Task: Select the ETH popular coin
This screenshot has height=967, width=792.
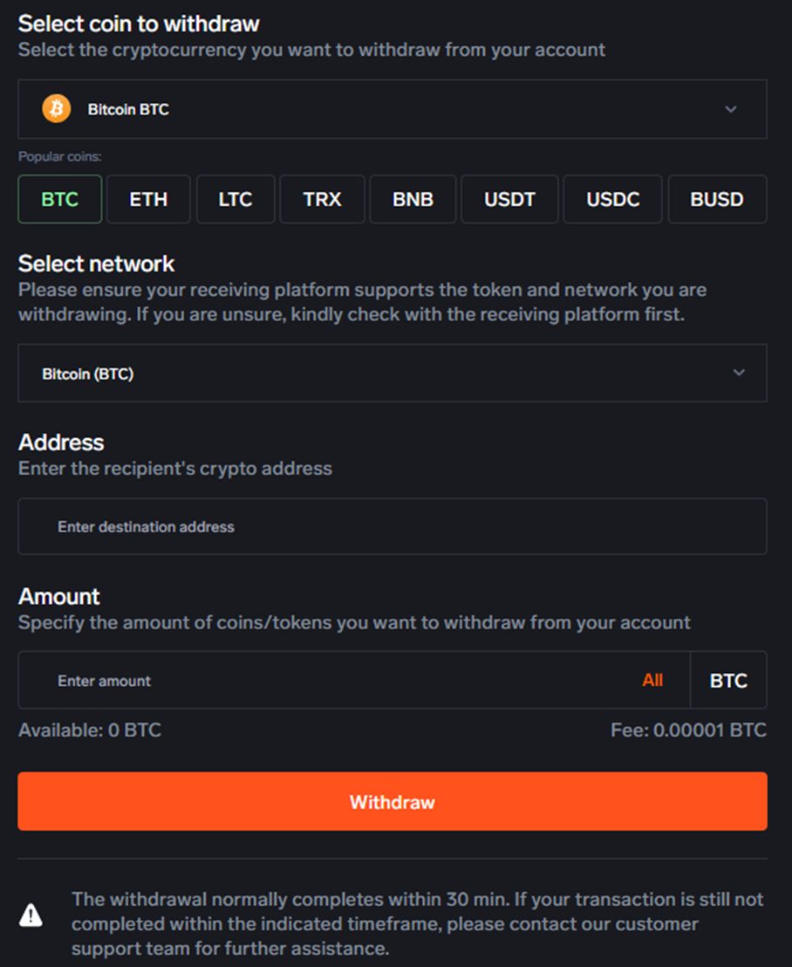Action: pyautogui.click(x=148, y=199)
